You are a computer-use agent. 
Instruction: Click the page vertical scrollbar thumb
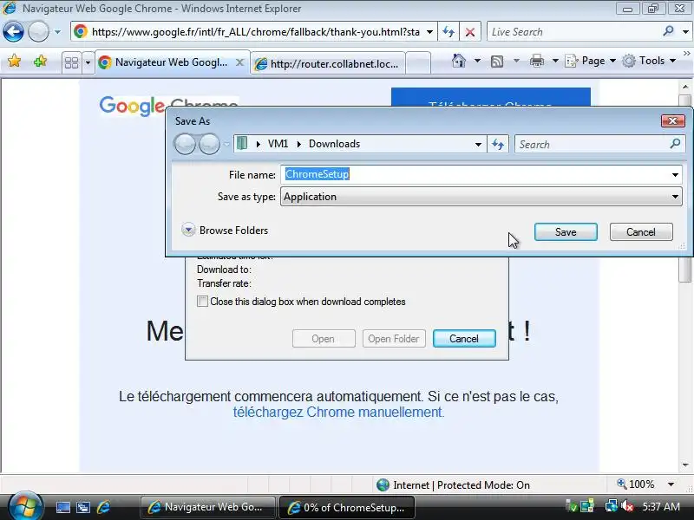(x=685, y=189)
